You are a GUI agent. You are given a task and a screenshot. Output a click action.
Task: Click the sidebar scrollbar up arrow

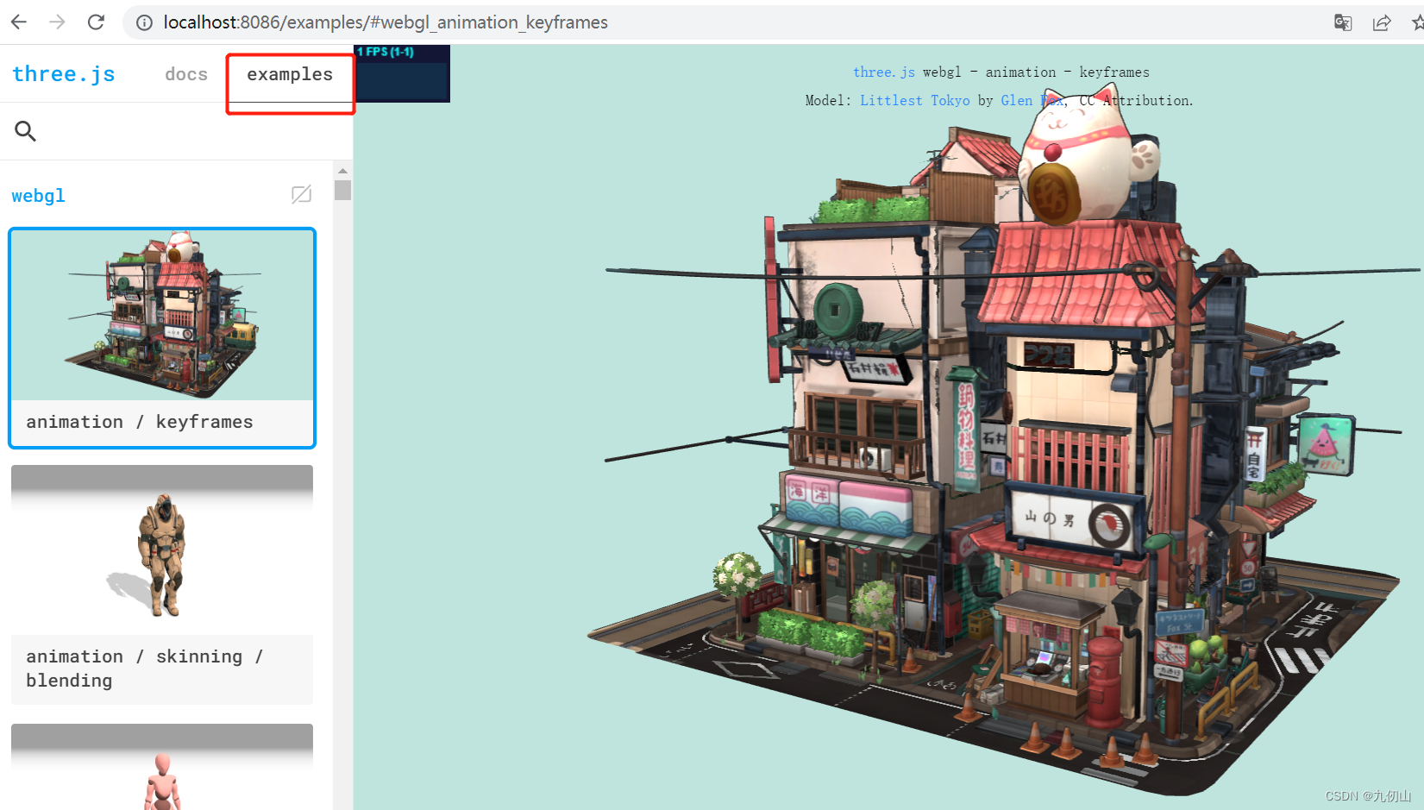click(x=342, y=171)
